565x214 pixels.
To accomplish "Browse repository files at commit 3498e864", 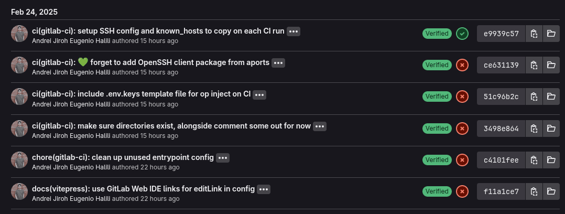I will point(551,129).
